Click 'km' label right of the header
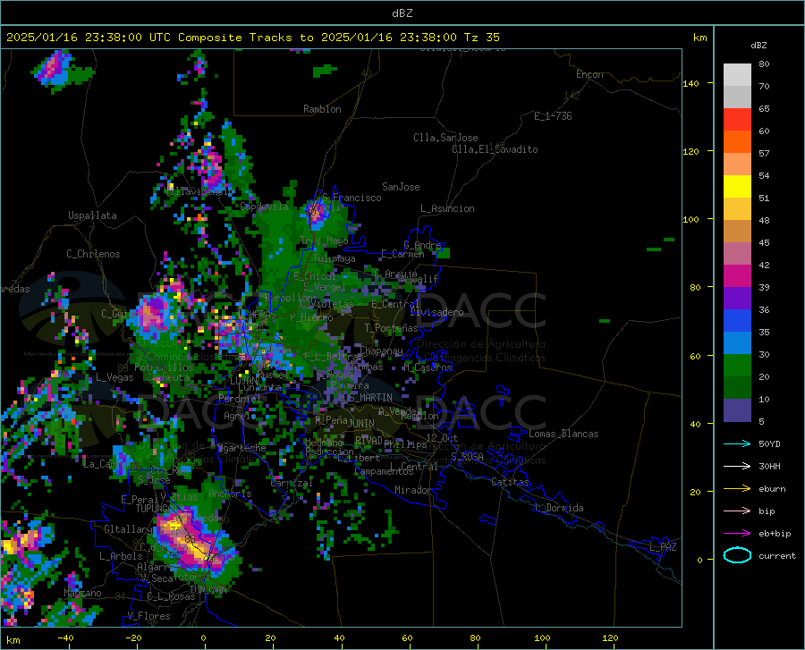Image resolution: width=805 pixels, height=650 pixels. pos(699,38)
